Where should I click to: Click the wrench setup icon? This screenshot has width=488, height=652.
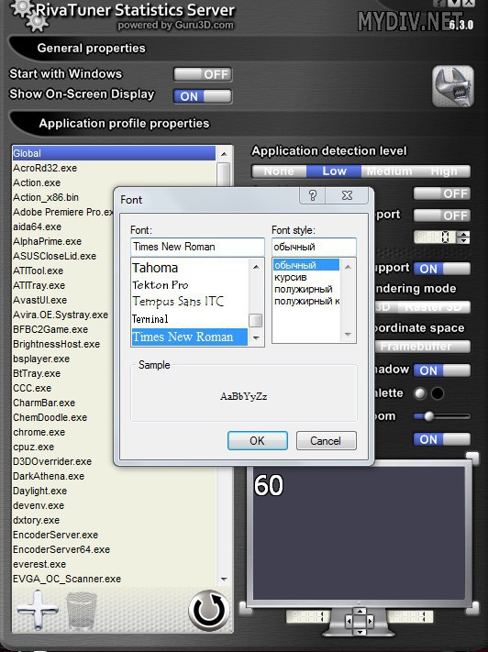click(x=453, y=86)
